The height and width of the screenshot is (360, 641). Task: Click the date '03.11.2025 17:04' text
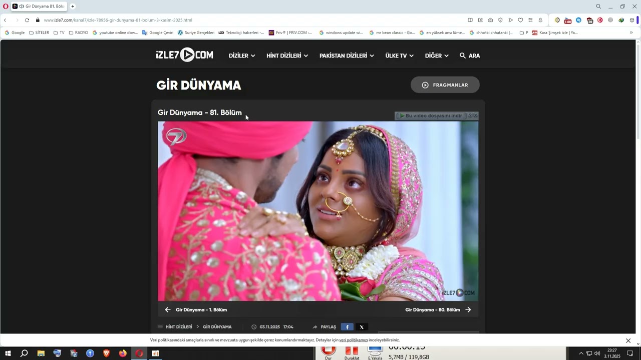276,326
